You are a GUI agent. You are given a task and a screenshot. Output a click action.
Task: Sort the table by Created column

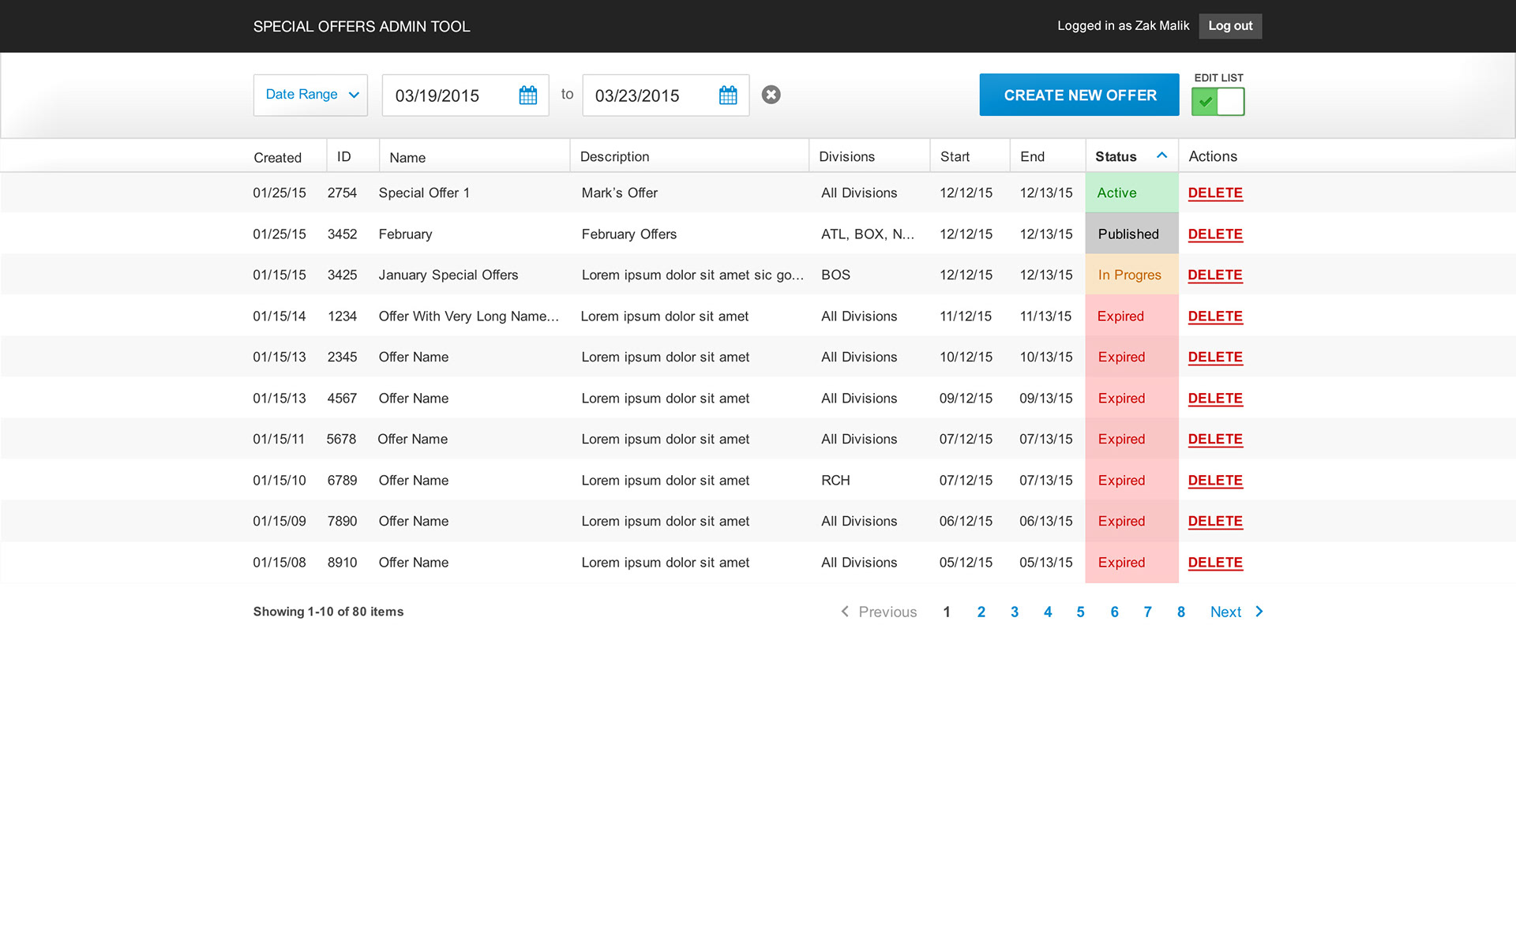(277, 157)
